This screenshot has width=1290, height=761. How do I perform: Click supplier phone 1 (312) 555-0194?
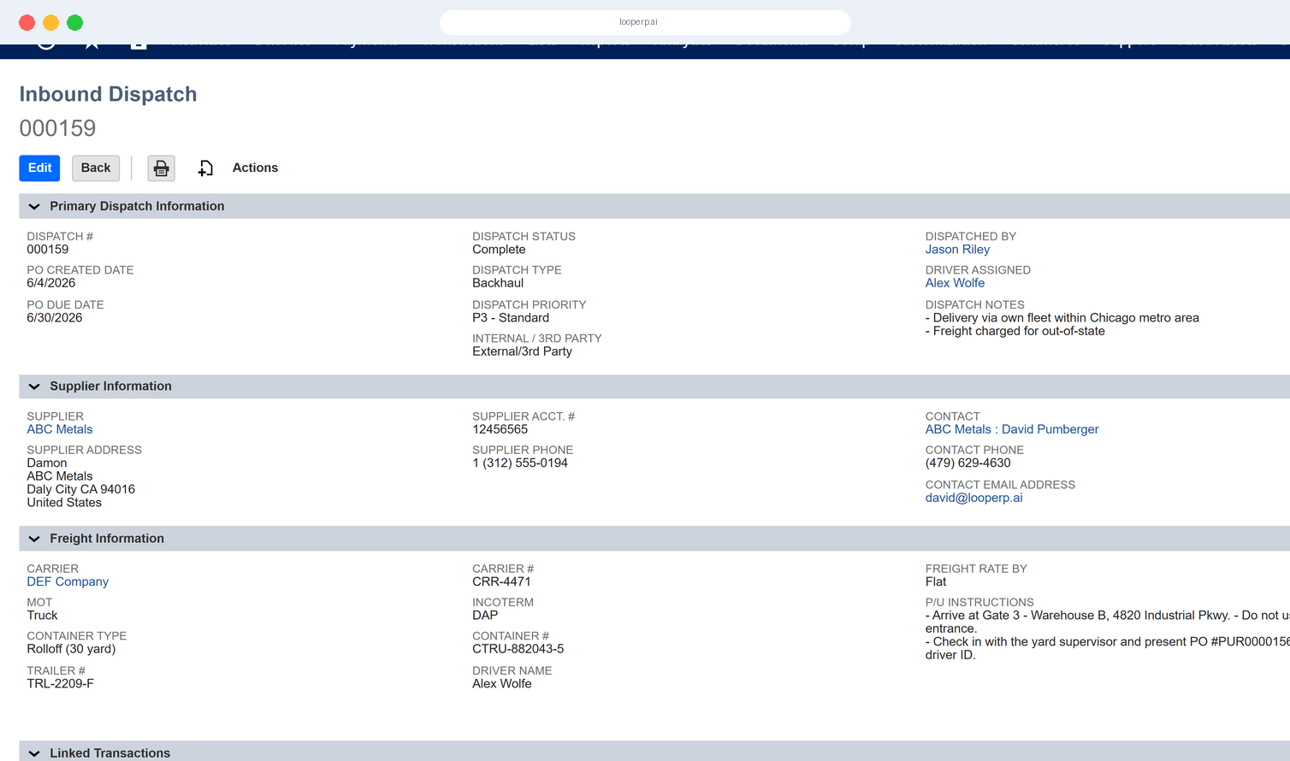point(520,463)
